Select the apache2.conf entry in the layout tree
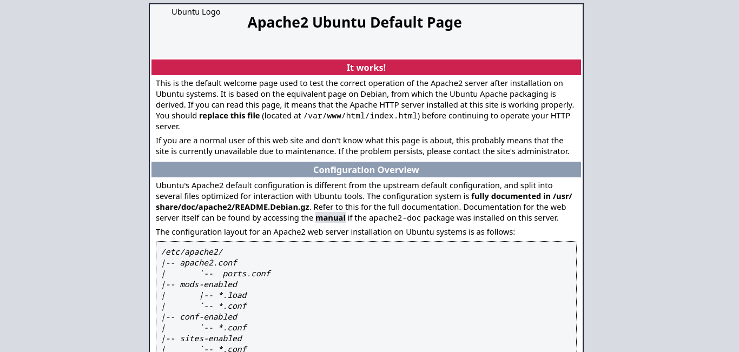This screenshot has height=352, width=739. (x=208, y=263)
